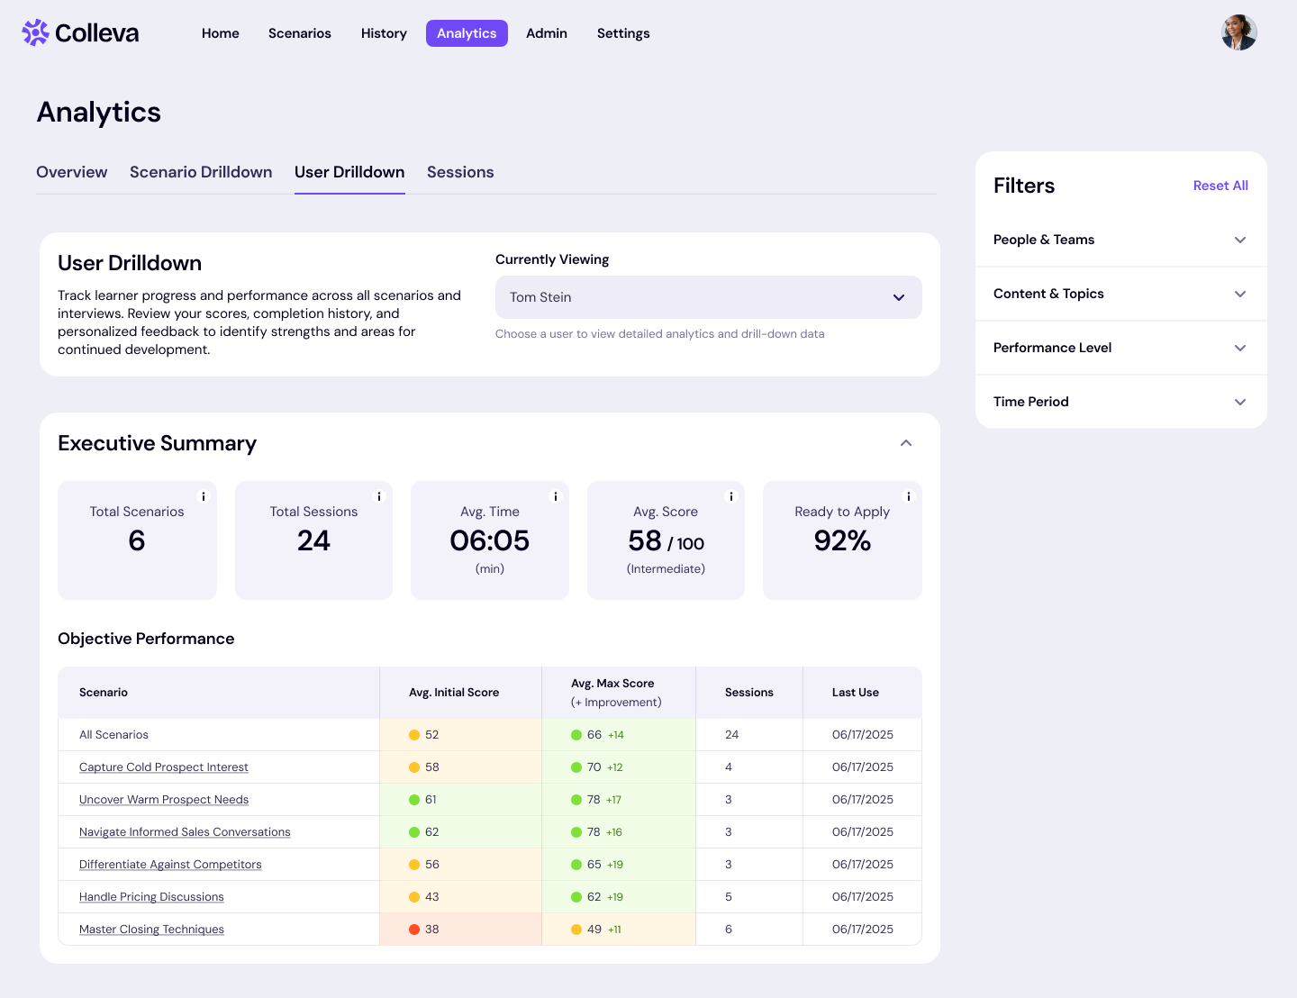Image resolution: width=1297 pixels, height=998 pixels.
Task: Click the Avg. Time info icon
Action: click(x=556, y=495)
